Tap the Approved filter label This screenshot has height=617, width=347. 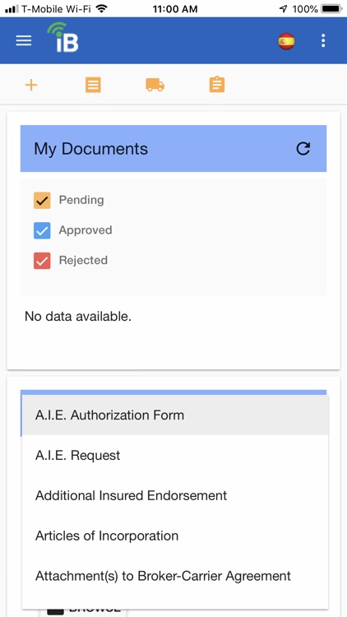86,230
